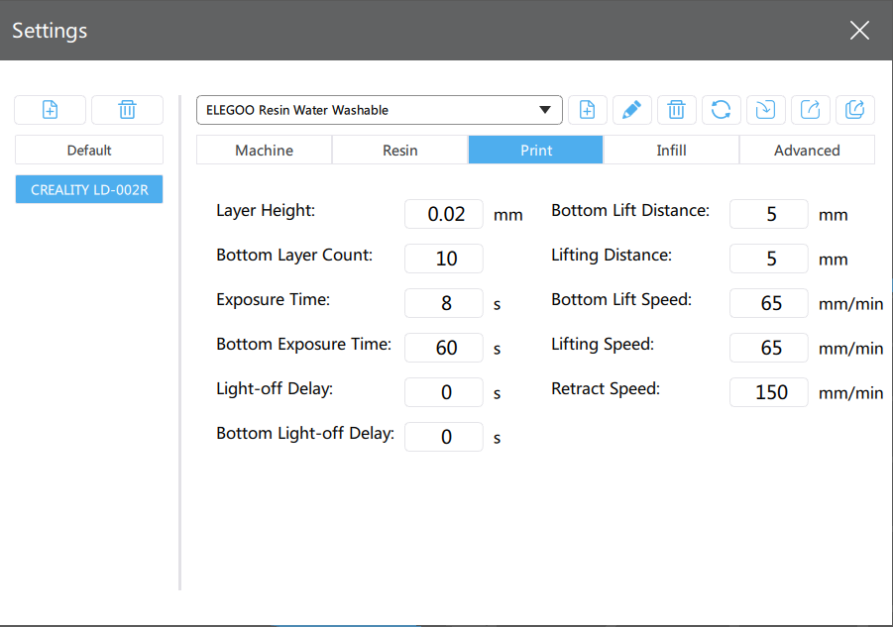This screenshot has height=627, width=893.
Task: Delete the selected machine profile in left panel
Action: [x=127, y=110]
